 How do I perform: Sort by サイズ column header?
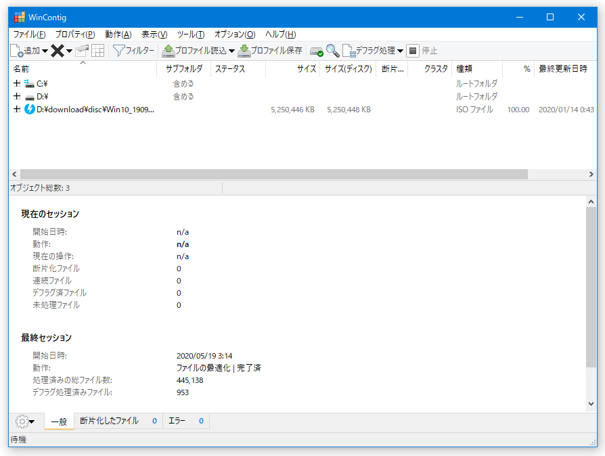pos(293,68)
